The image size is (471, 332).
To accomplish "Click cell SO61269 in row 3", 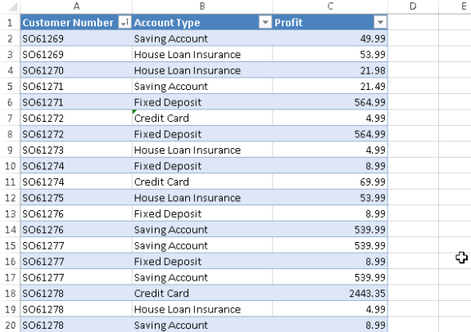I will (x=76, y=54).
